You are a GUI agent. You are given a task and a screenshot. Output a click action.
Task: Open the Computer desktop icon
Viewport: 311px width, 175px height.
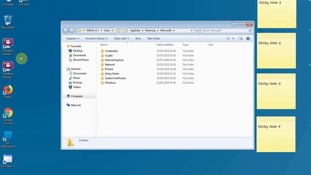coord(8,3)
